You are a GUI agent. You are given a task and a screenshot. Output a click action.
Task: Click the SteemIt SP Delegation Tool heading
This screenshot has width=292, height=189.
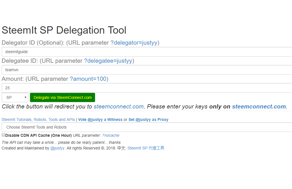click(x=64, y=30)
